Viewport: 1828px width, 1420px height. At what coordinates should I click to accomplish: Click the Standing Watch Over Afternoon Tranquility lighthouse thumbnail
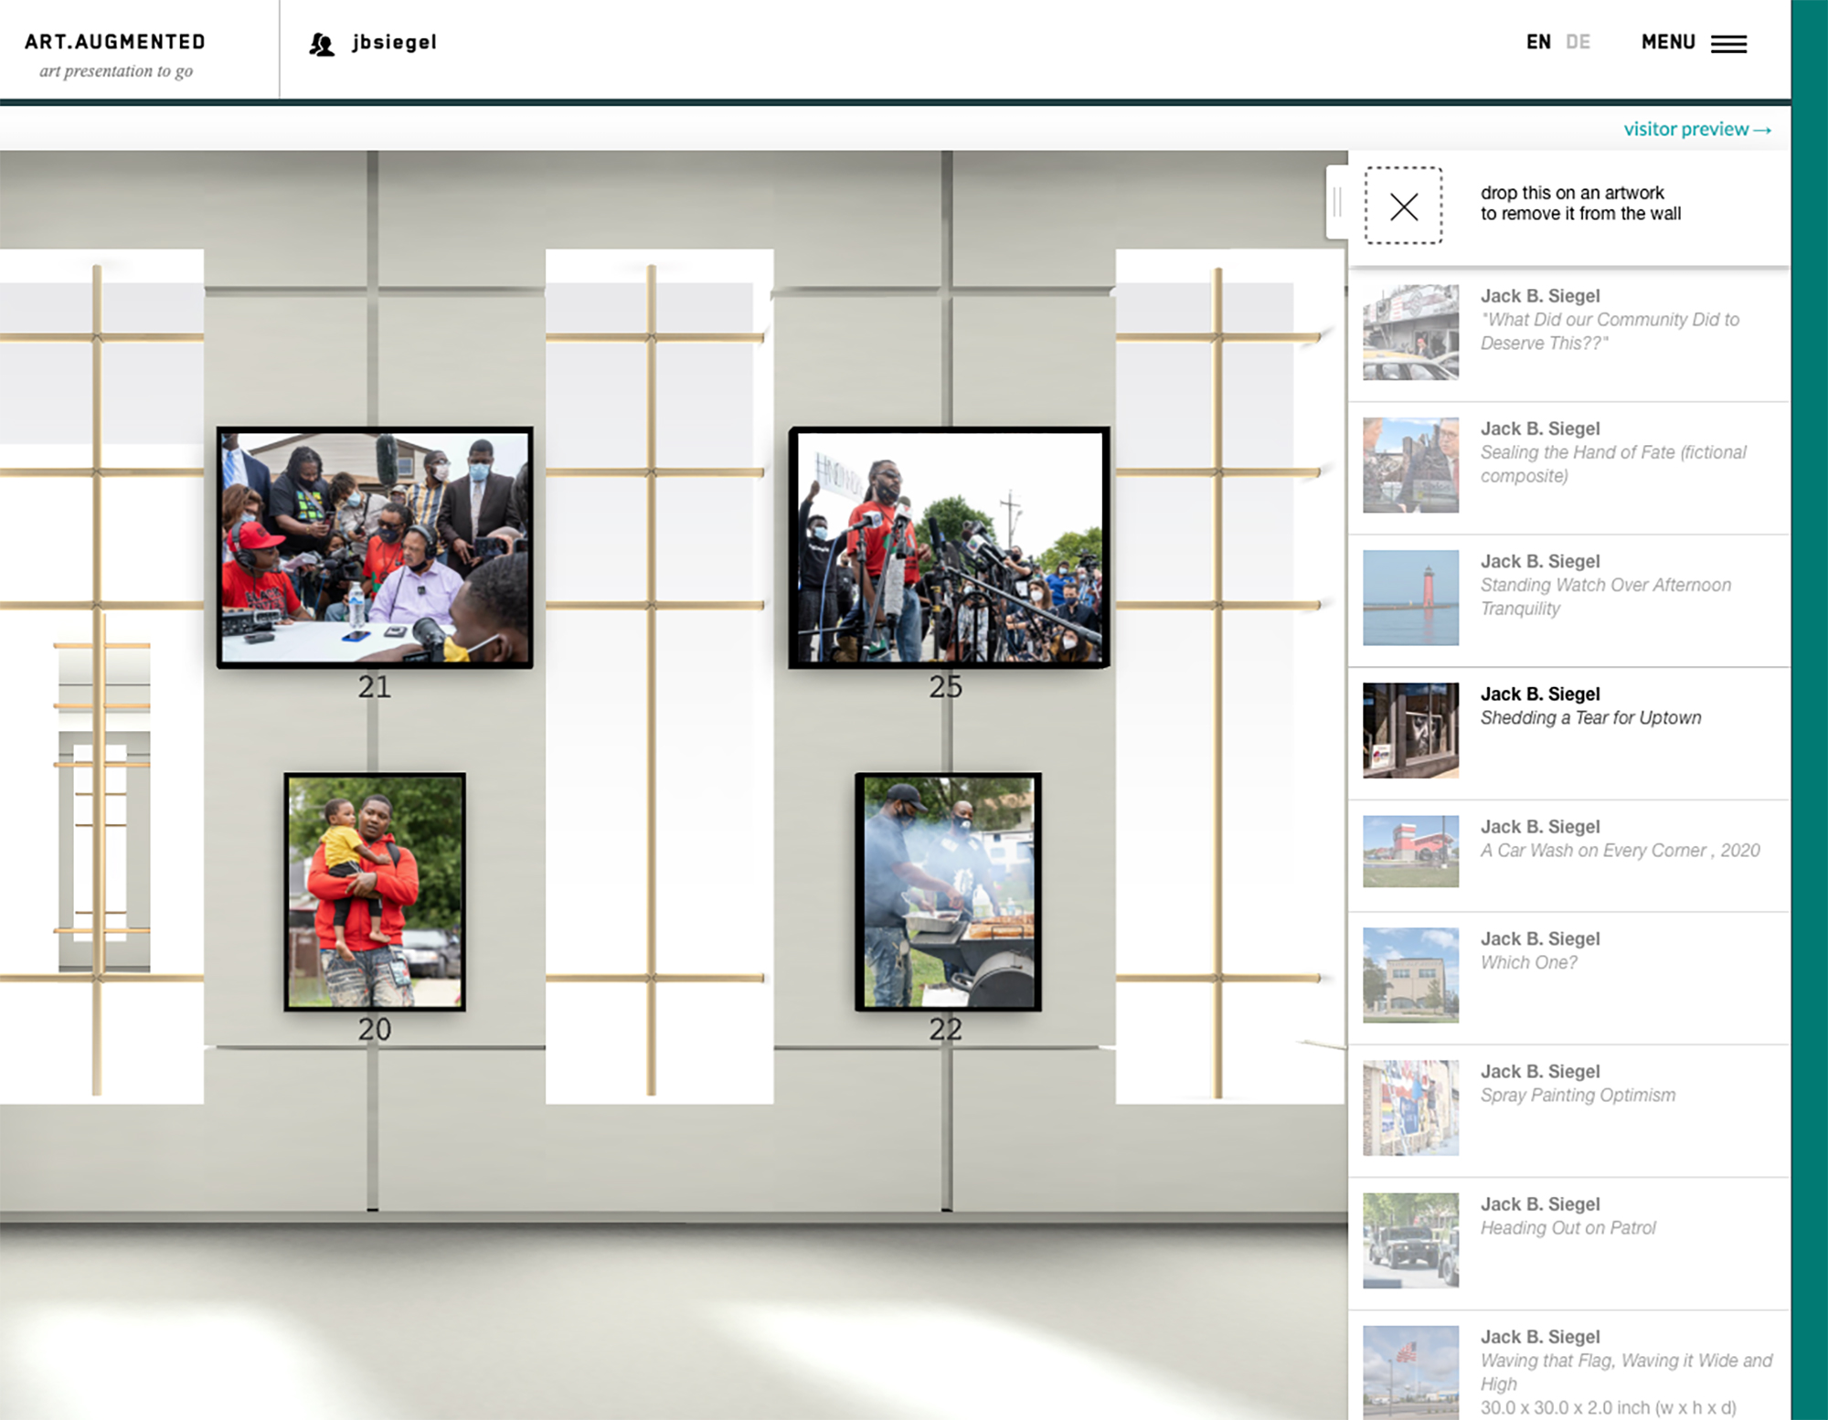(1410, 598)
